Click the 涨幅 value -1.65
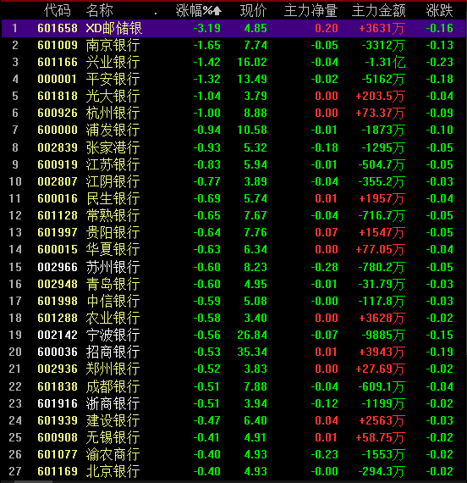Viewport: 467px width, 483px height. 206,45
